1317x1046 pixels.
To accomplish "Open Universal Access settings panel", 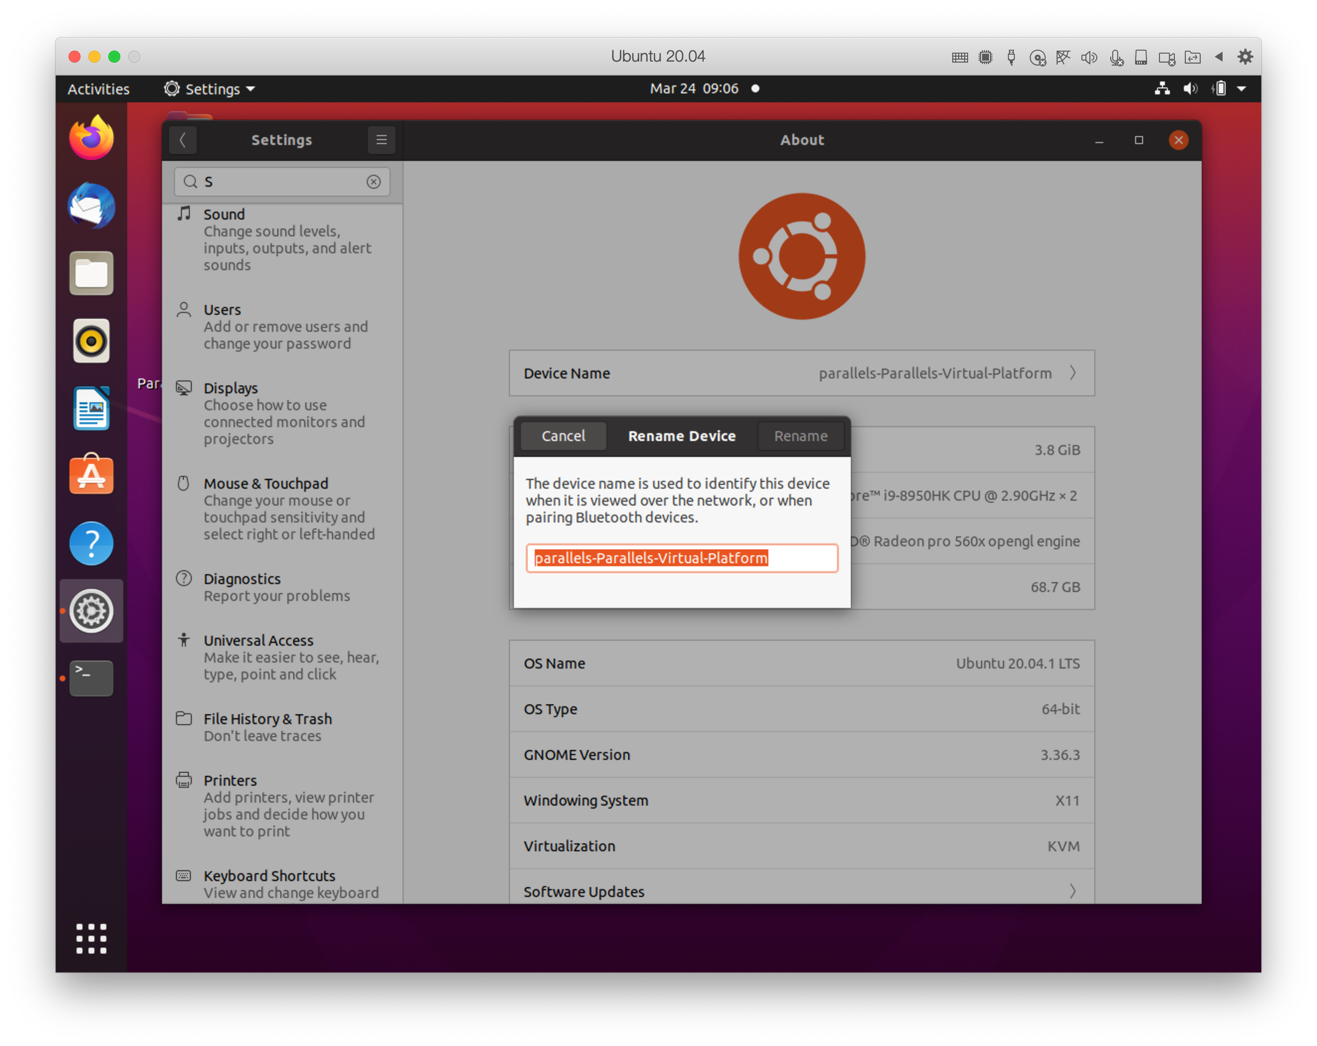I will (258, 641).
